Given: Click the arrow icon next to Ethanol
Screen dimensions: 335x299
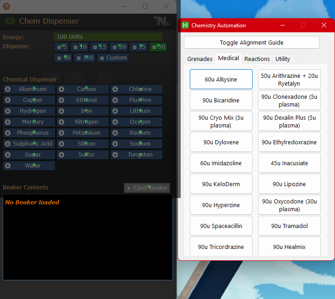Looking at the screenshot, I should click(x=61, y=100).
